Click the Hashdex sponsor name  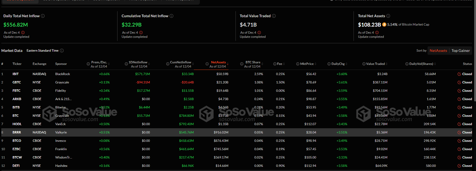click(61, 166)
